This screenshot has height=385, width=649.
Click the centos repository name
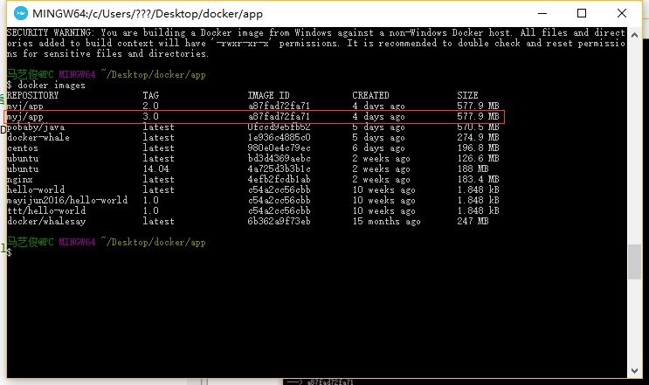pos(23,148)
